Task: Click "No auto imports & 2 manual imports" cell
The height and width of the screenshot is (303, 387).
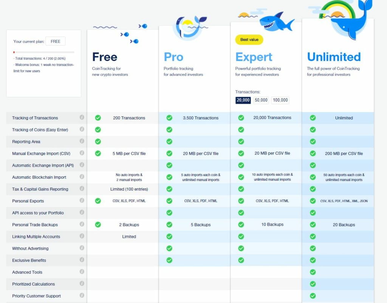Action: (129, 177)
